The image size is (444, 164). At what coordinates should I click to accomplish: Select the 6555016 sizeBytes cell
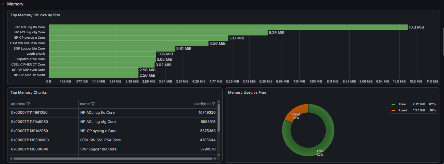[183, 122]
